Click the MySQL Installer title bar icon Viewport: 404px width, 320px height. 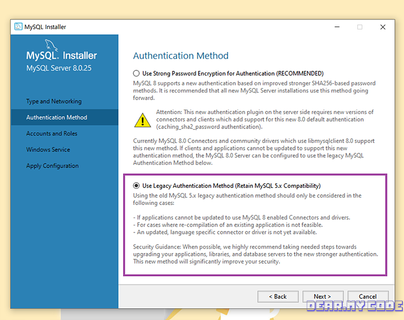(x=18, y=27)
